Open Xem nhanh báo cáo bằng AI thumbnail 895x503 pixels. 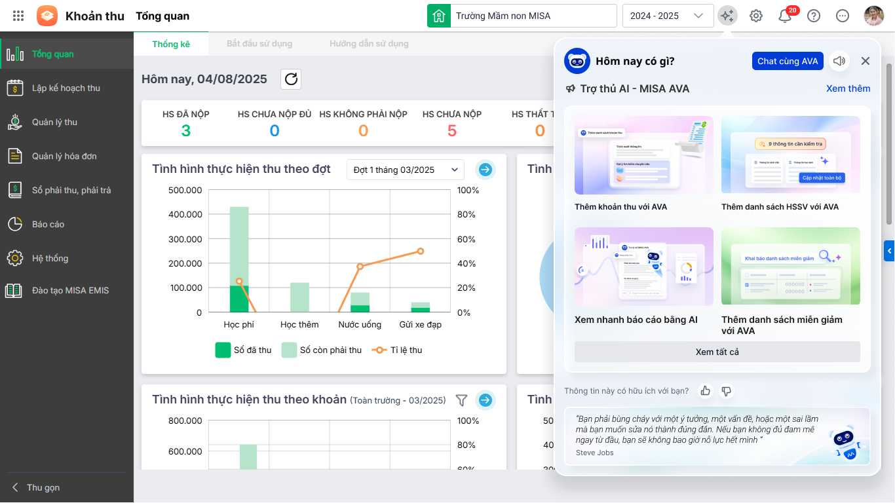click(x=644, y=267)
